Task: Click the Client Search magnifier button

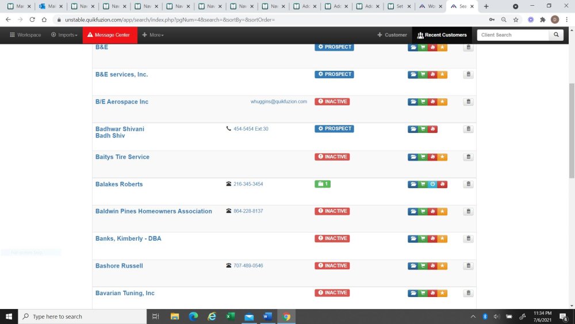Action: point(556,35)
